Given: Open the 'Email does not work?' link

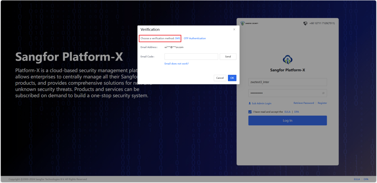Looking at the screenshot, I should tap(176, 63).
